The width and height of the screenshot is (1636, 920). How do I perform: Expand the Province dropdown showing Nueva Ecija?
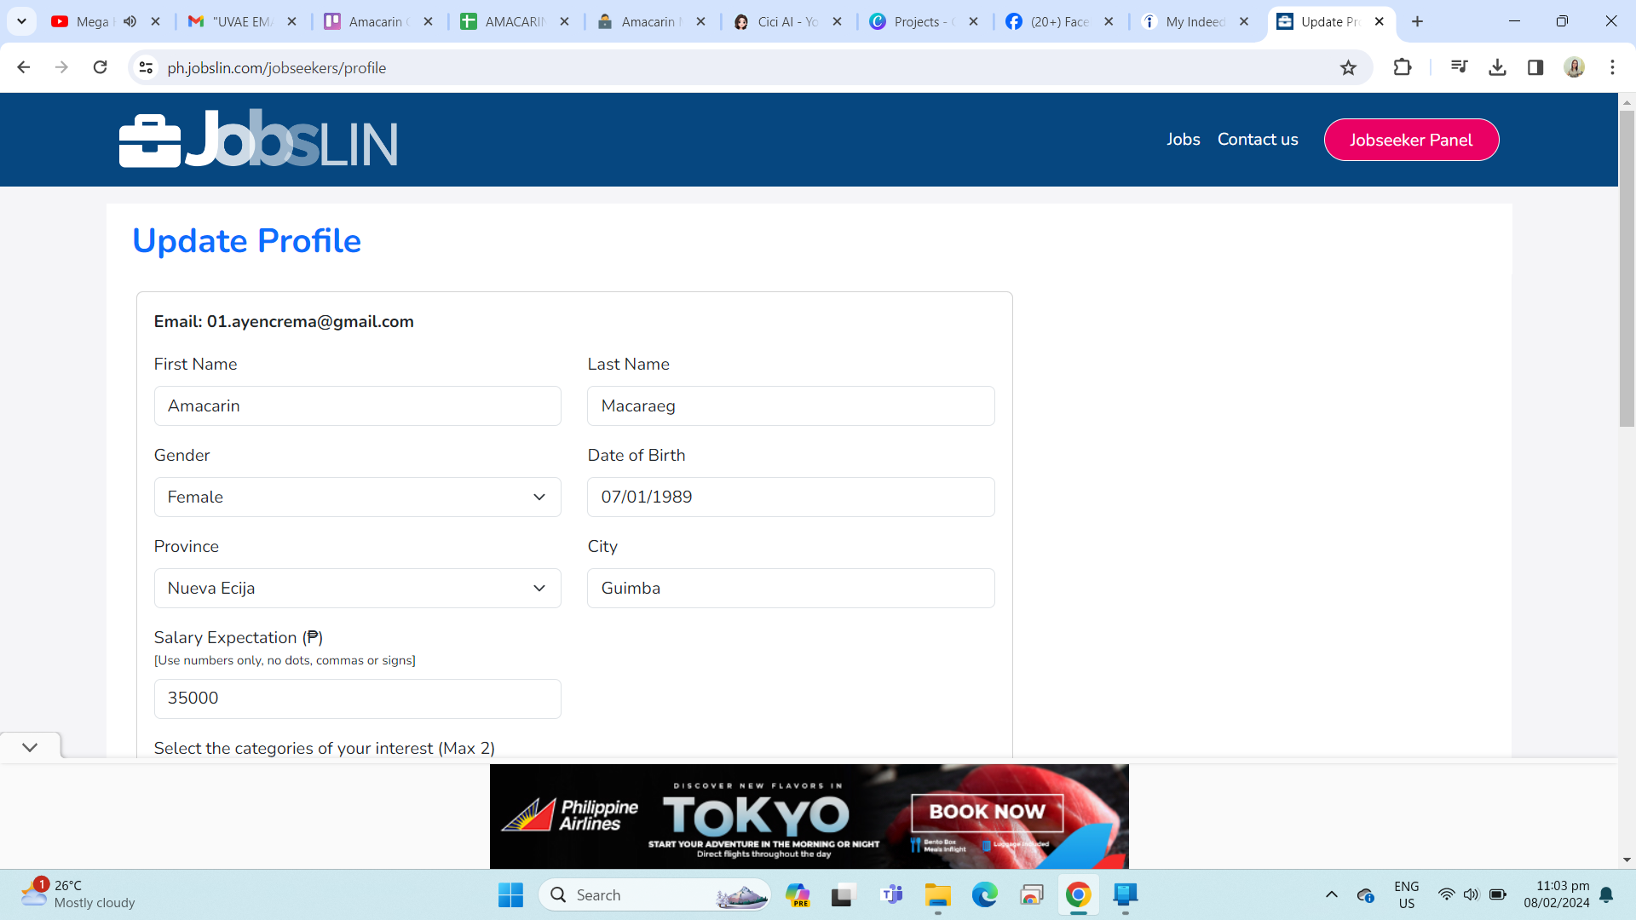point(357,588)
